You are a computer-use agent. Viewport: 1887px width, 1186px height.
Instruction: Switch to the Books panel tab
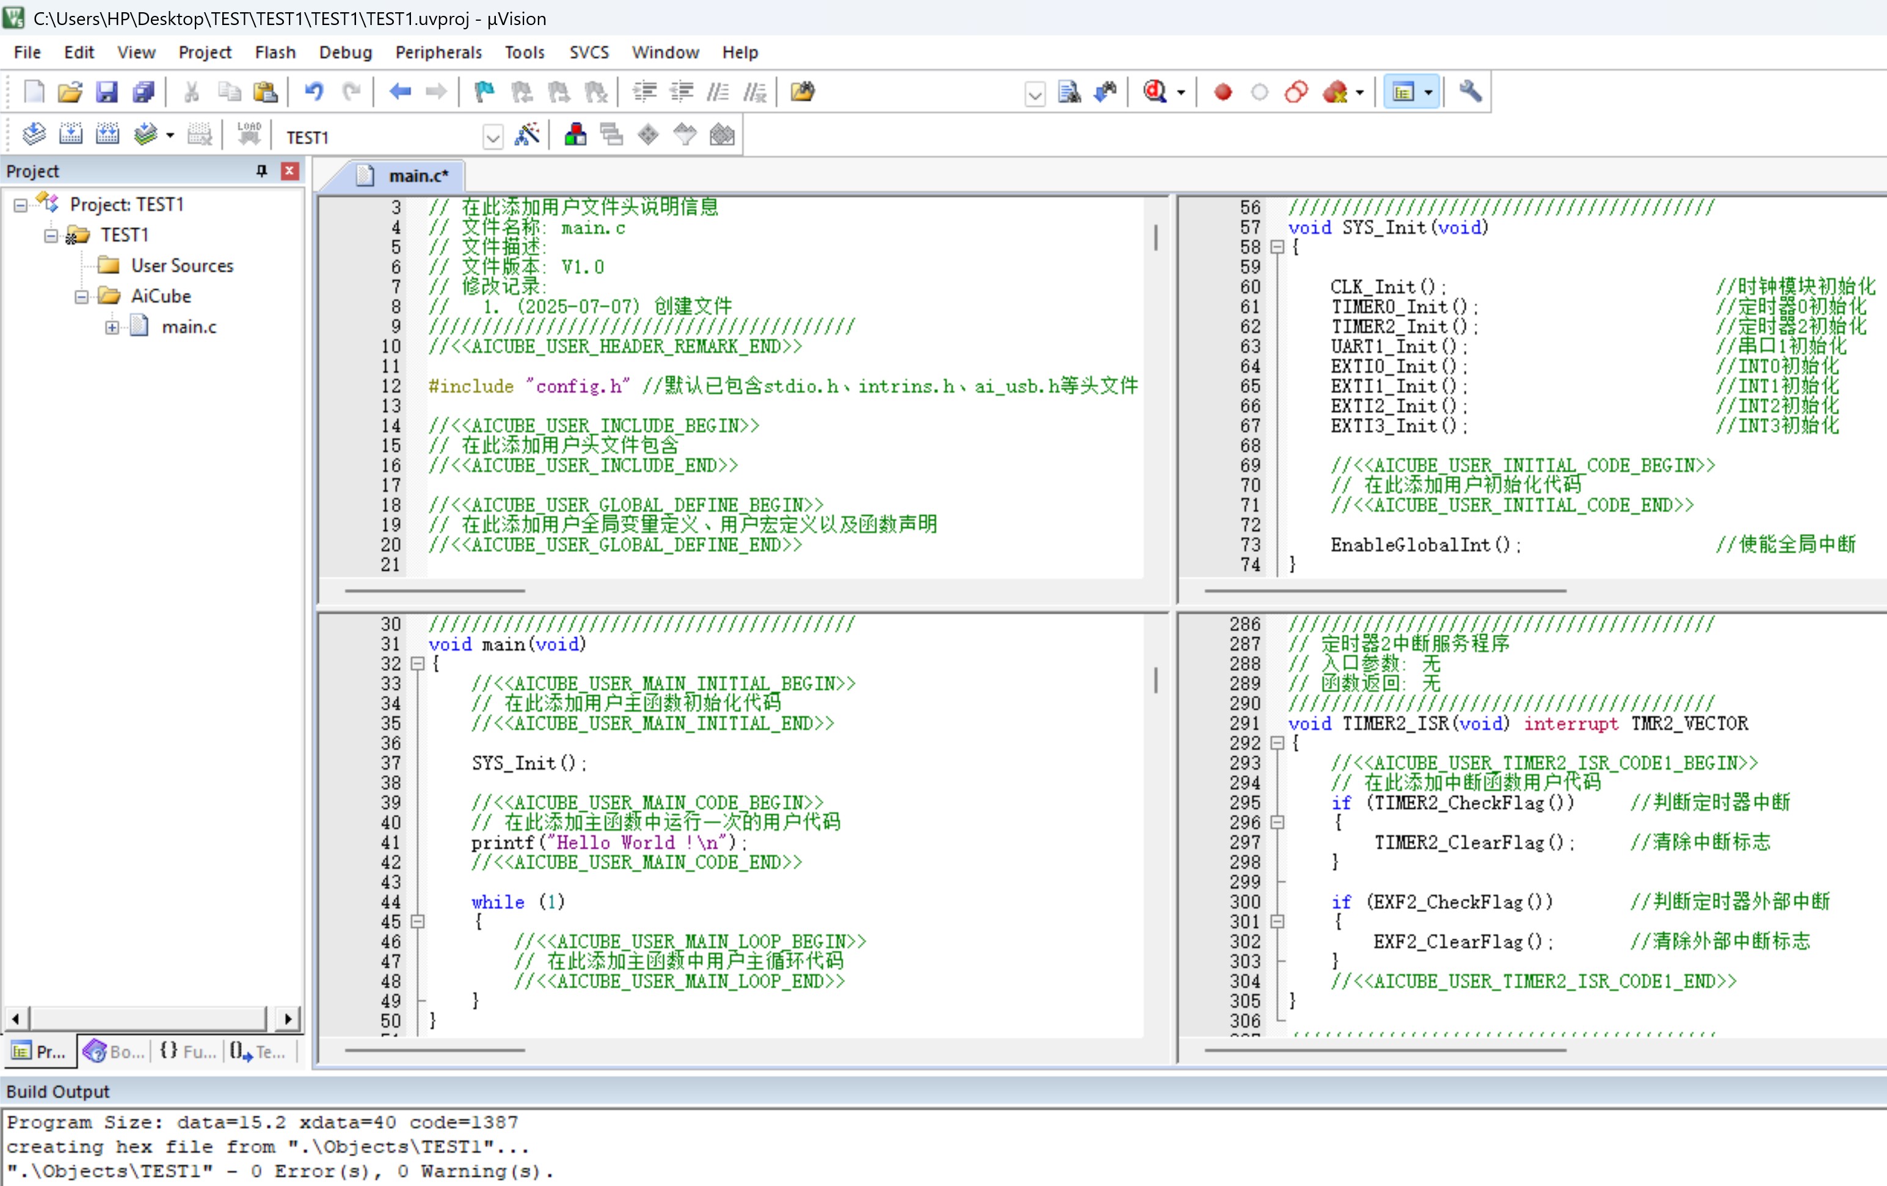[x=115, y=1052]
